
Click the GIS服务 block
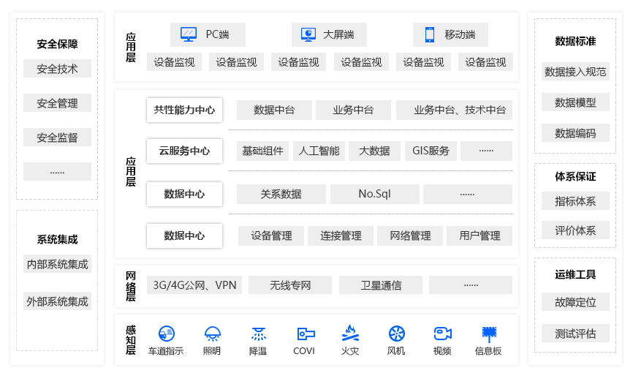431,151
